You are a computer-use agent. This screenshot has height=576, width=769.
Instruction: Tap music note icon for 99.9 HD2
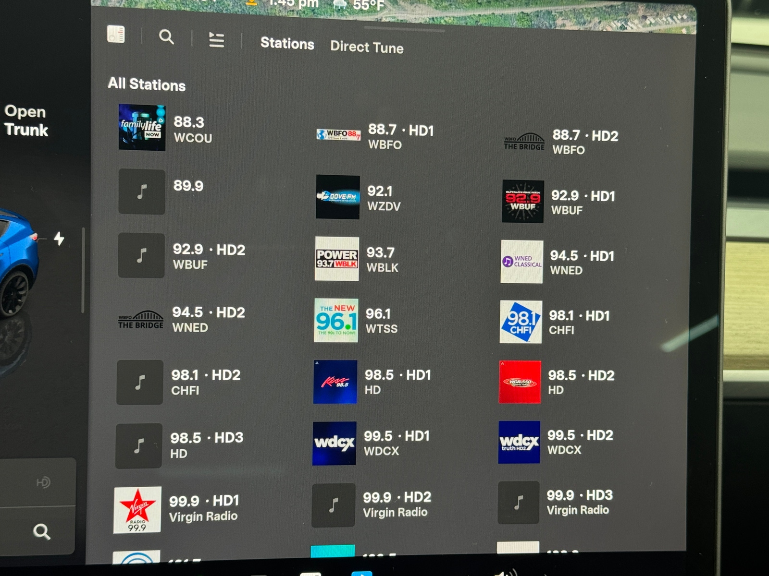(x=334, y=505)
